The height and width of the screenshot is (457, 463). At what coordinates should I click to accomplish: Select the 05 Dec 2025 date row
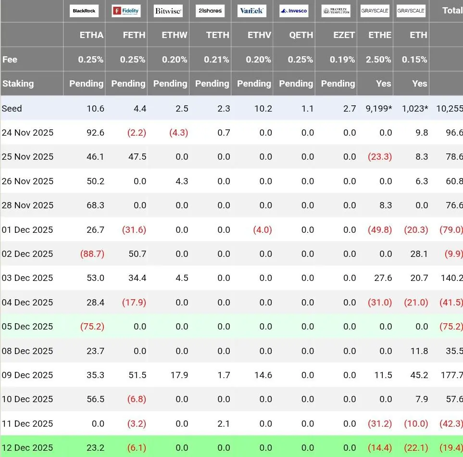(x=232, y=327)
